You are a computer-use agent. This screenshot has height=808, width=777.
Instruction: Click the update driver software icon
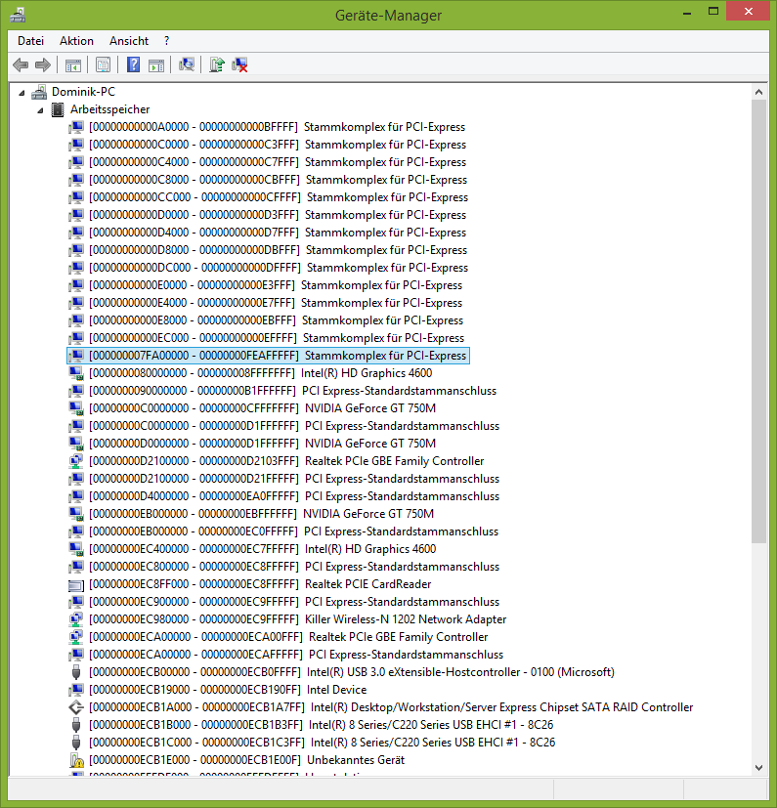point(217,64)
